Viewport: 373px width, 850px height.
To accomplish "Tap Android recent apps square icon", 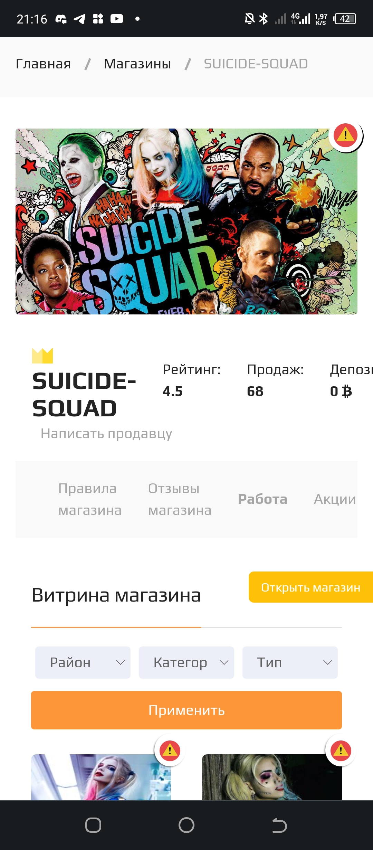I will [93, 825].
